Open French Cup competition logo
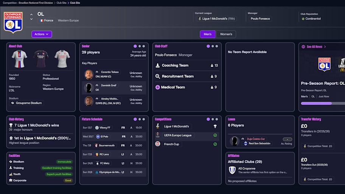This screenshot has width=345, height=194. pos(157,144)
